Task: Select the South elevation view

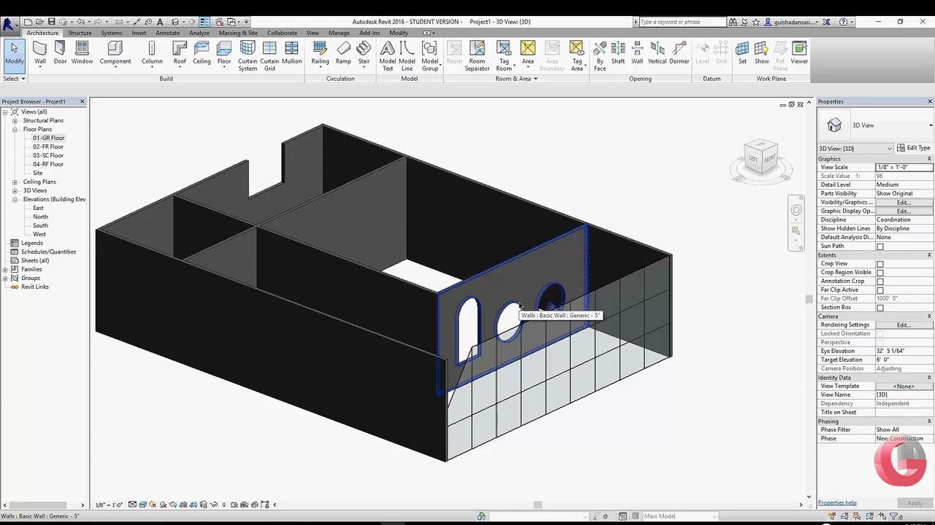Action: [x=40, y=226]
